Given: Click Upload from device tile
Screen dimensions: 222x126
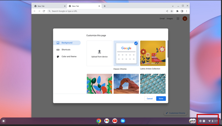Looking at the screenshot, I should 99,53.
